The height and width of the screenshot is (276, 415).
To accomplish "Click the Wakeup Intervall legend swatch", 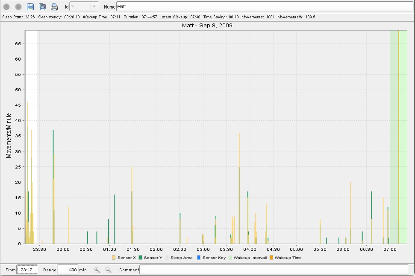I will pos(230,258).
